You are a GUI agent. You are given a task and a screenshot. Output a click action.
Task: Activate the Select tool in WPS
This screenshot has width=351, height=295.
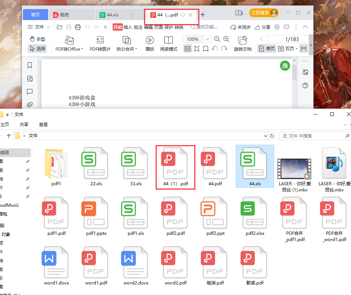38,48
